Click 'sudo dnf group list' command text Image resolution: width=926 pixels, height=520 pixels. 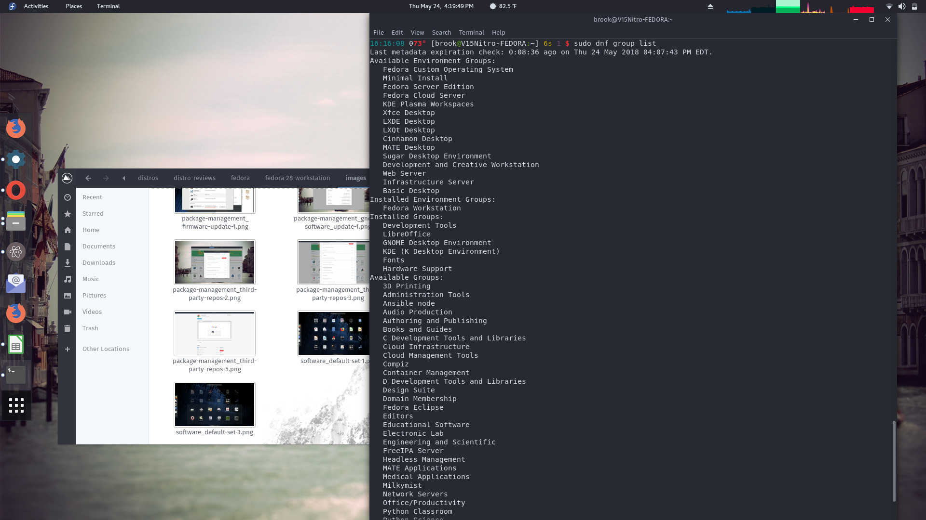coord(615,44)
